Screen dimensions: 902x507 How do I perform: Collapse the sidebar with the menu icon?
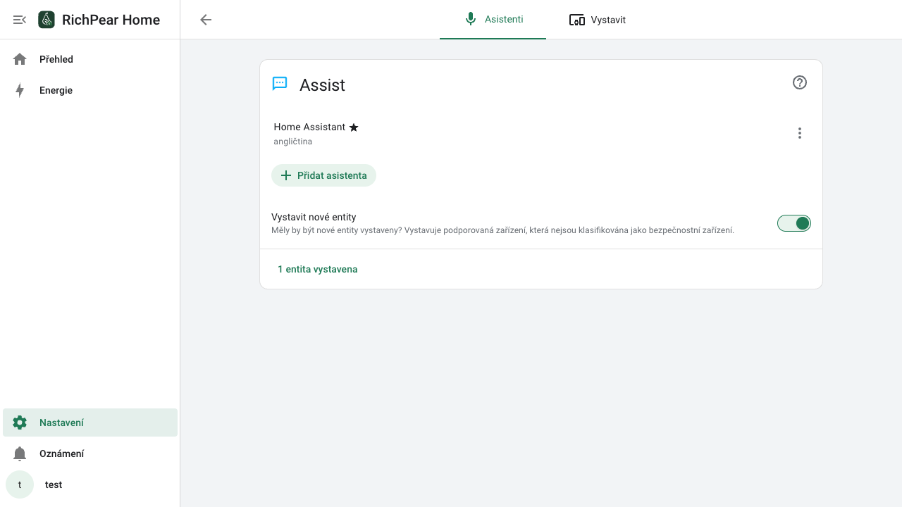[x=20, y=20]
